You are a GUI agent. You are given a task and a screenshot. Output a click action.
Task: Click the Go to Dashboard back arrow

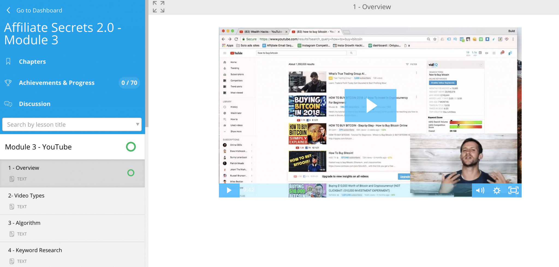(x=8, y=10)
